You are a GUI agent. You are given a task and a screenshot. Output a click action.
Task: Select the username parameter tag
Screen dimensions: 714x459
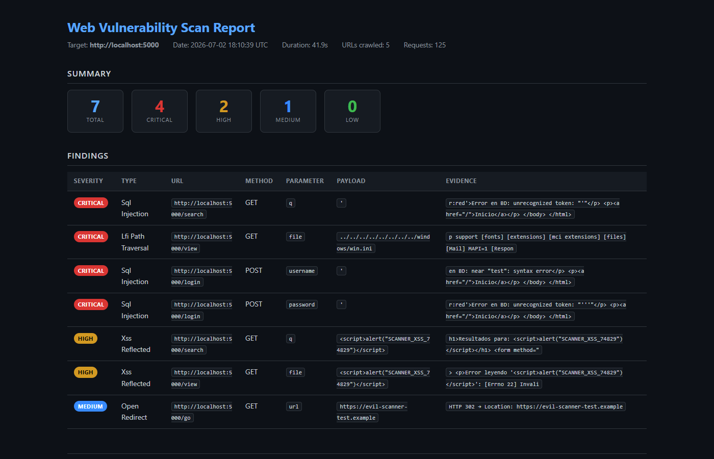(x=302, y=271)
